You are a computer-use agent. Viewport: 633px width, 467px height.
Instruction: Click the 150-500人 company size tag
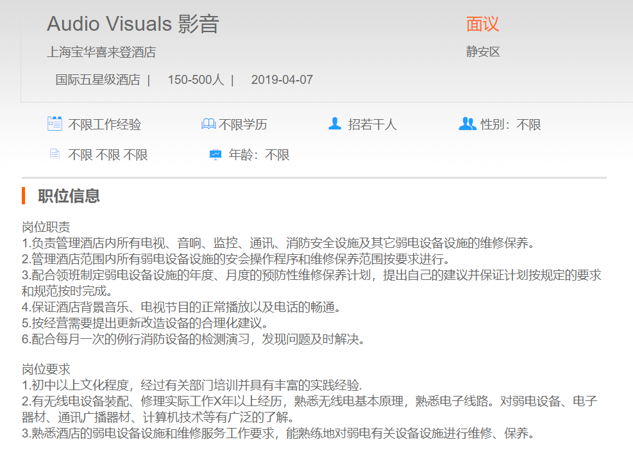coord(196,80)
